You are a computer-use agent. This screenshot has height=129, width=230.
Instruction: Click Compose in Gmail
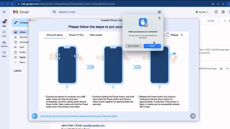coord(20,23)
